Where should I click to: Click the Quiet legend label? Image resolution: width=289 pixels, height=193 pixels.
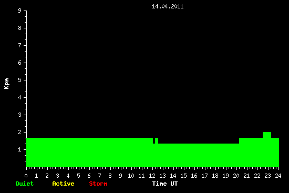point(25,184)
